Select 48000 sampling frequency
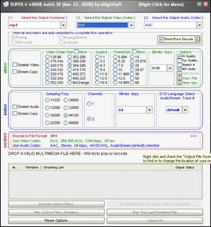The height and width of the screenshot is (227, 211). tap(65, 123)
